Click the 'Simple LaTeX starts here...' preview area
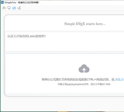This screenshot has width=124, height=112. pos(85,24)
